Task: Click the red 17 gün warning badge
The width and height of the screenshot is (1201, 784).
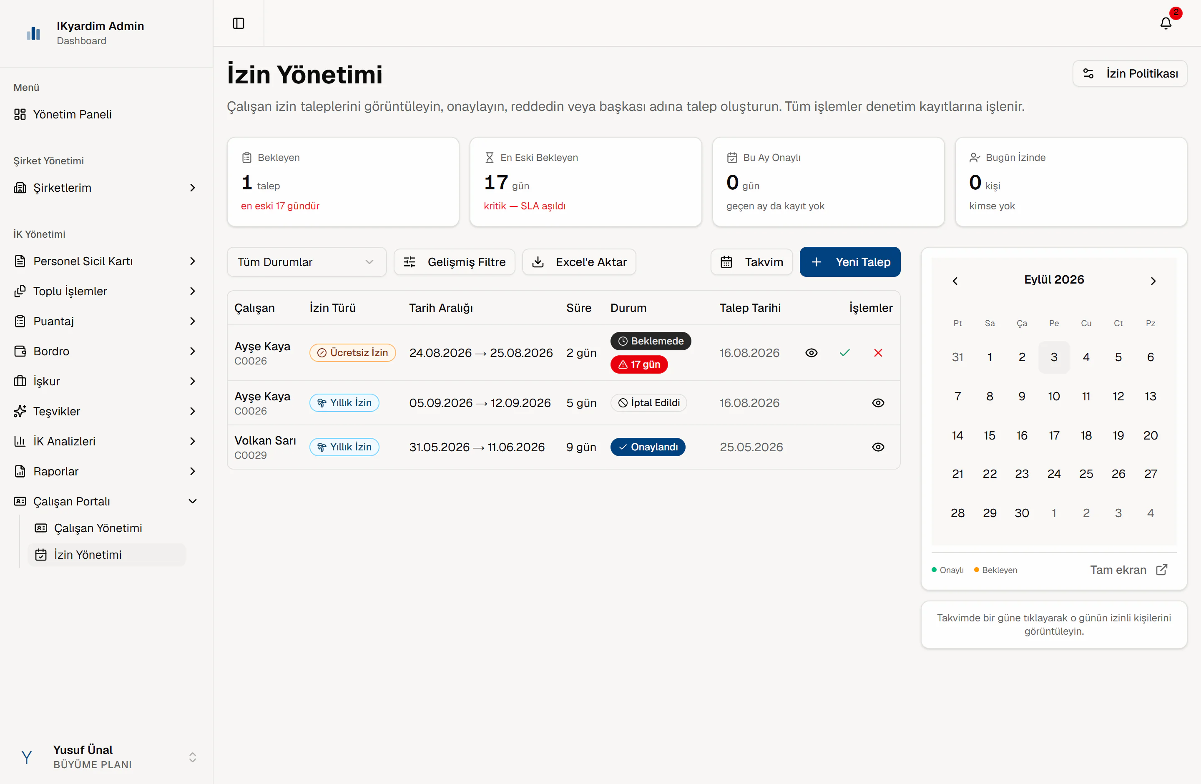Action: [639, 364]
